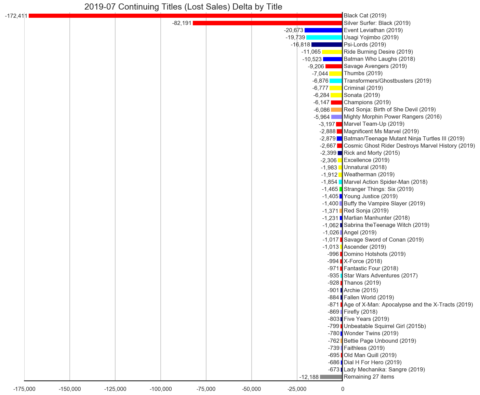Click the -10,523 value label
This screenshot has height=395, width=480.
[312, 59]
